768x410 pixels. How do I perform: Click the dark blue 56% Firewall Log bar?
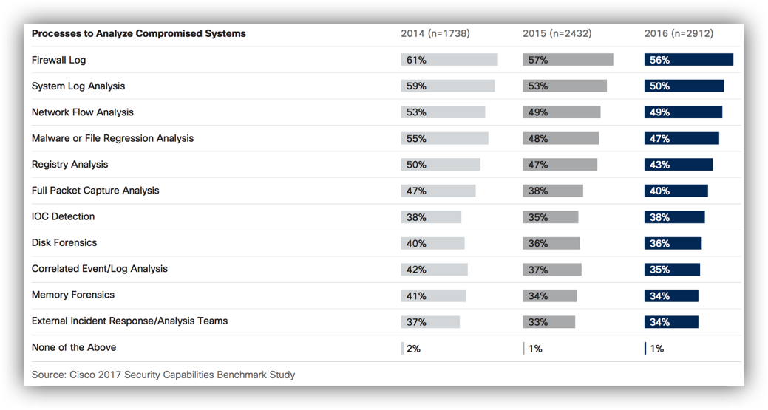point(688,60)
